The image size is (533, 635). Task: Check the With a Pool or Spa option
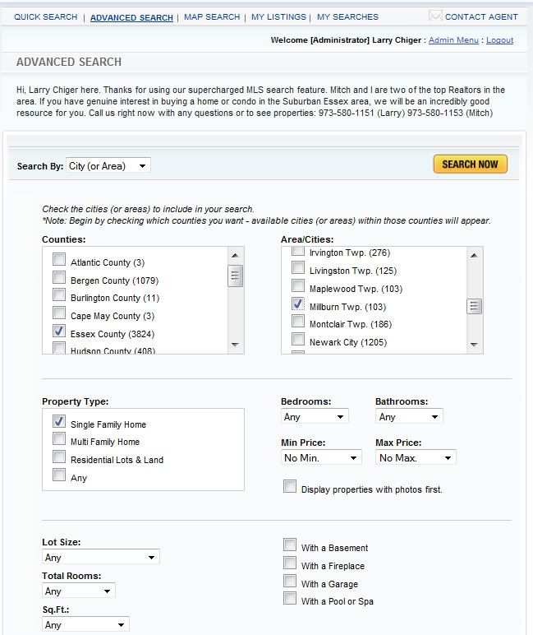click(x=290, y=598)
